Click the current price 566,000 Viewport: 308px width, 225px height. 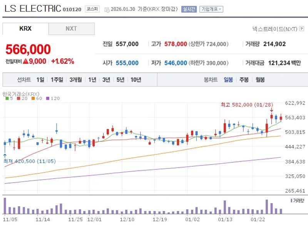pyautogui.click(x=28, y=49)
